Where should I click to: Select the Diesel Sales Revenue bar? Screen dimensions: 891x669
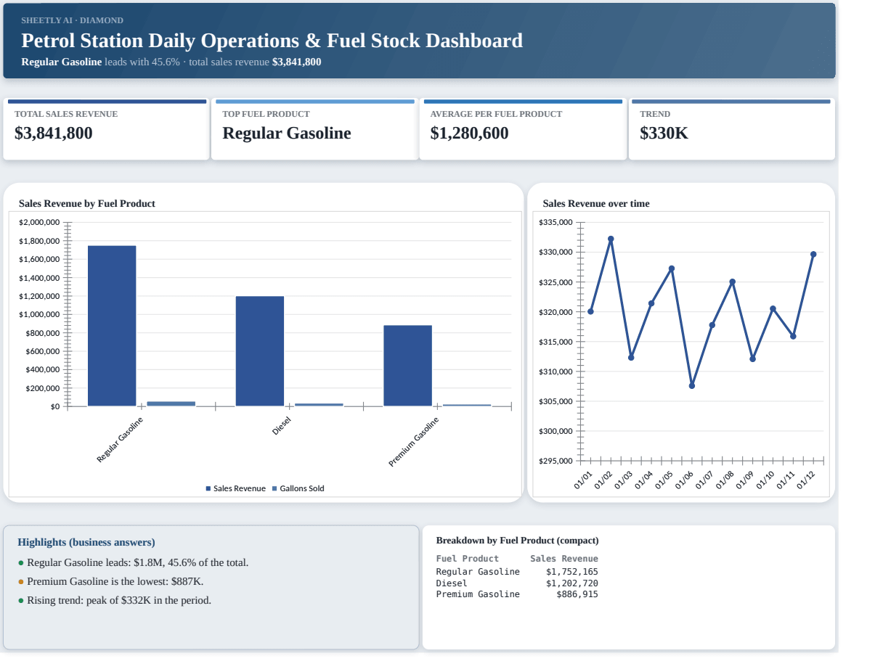tap(260, 351)
